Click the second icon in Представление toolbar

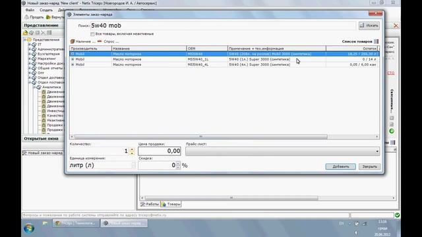(x=32, y=33)
